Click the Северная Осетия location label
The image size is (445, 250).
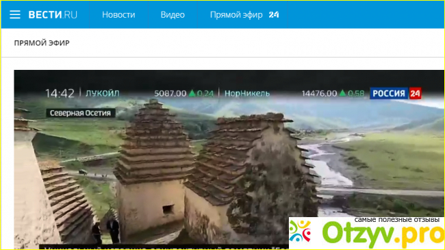(81, 113)
